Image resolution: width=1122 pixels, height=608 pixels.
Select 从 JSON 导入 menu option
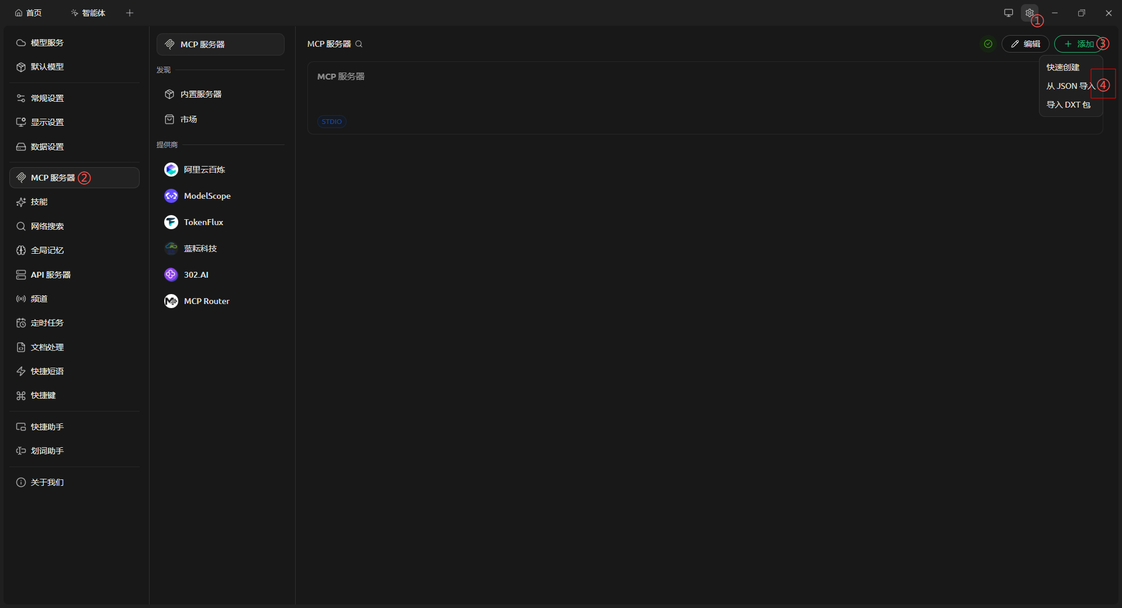[x=1071, y=86]
